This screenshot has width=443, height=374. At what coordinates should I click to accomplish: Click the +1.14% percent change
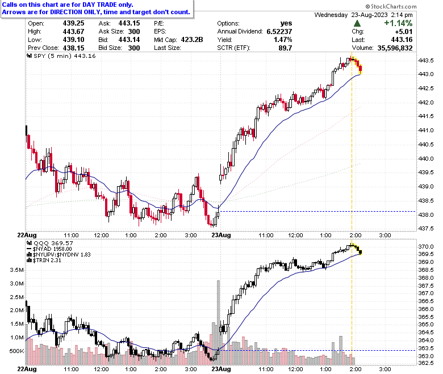point(398,23)
